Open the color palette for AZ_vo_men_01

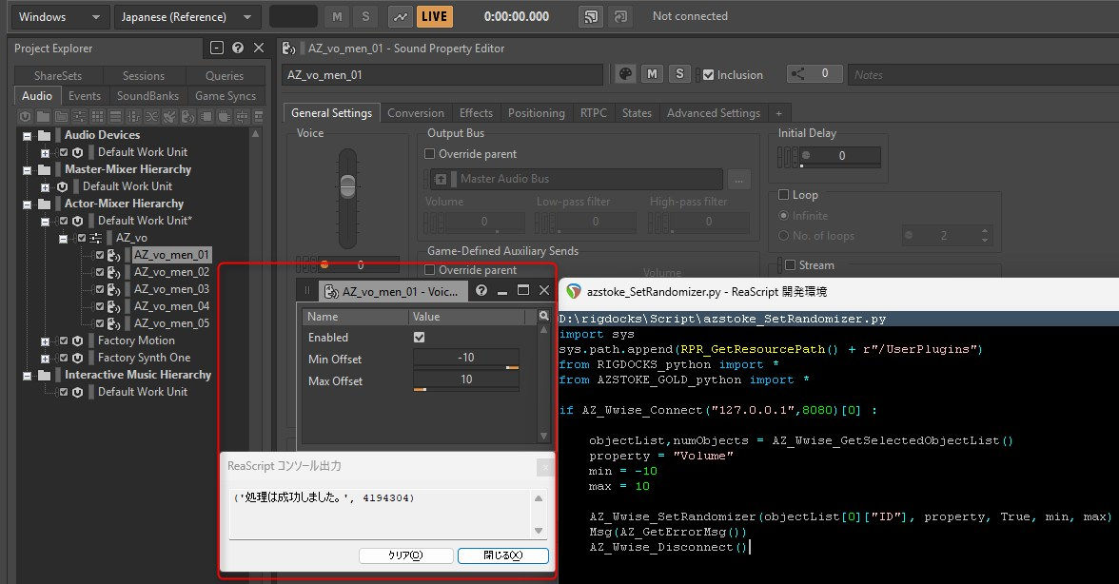pos(625,74)
